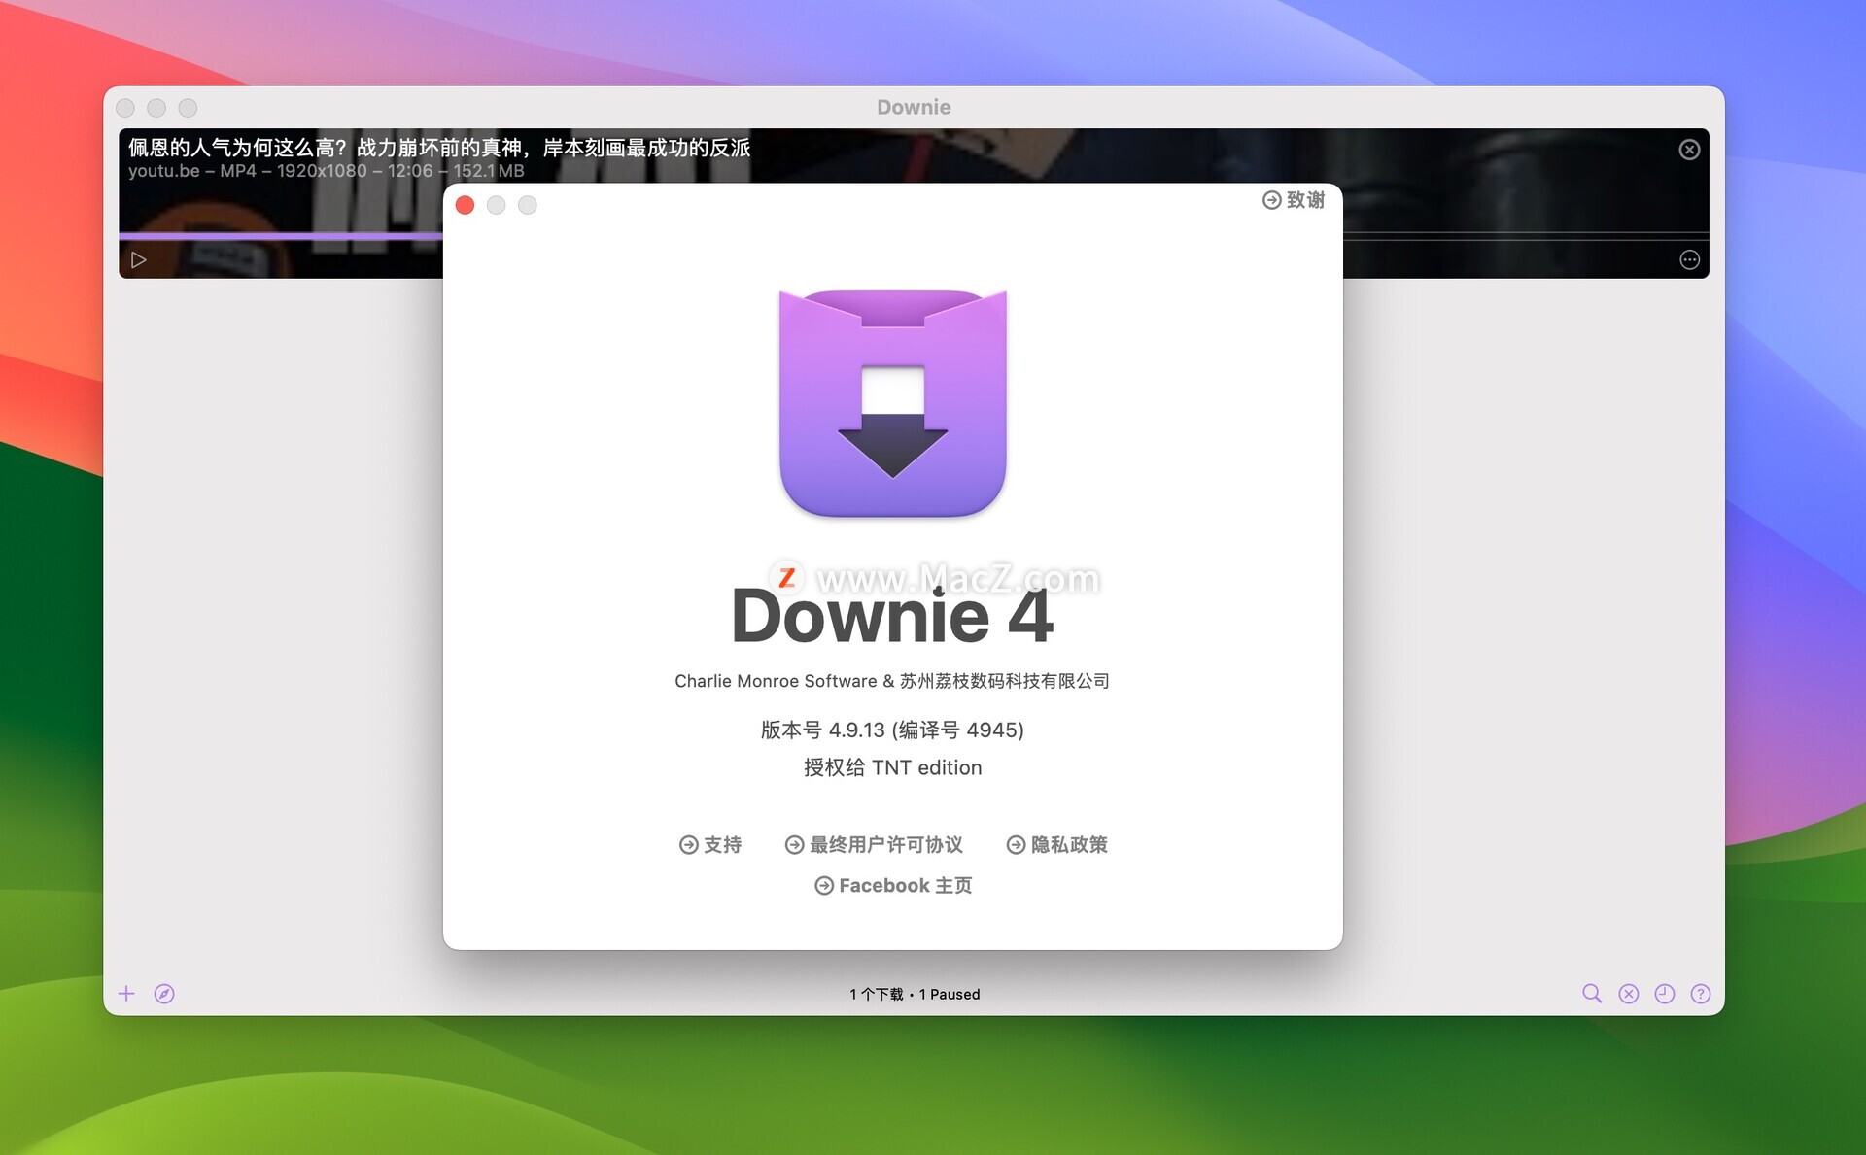Screen dimensions: 1866x1155
Task: Open the 支持 support link
Action: pyautogui.click(x=710, y=844)
